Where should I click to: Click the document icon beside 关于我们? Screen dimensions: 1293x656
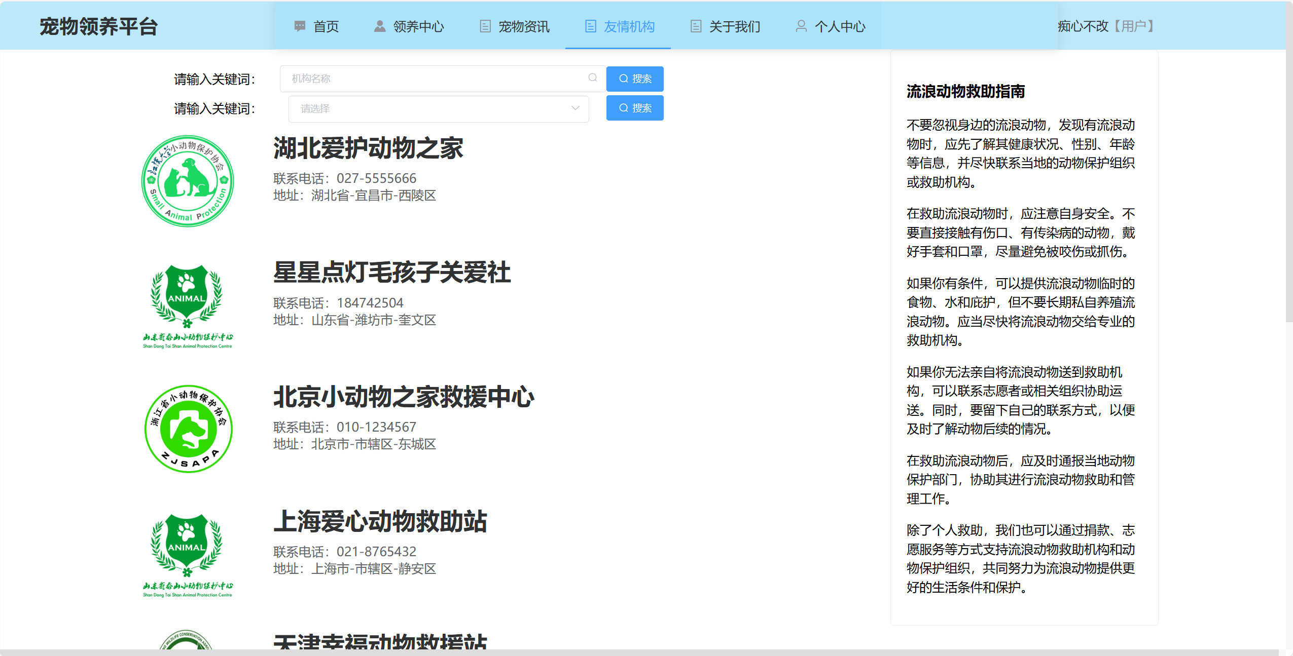point(696,26)
